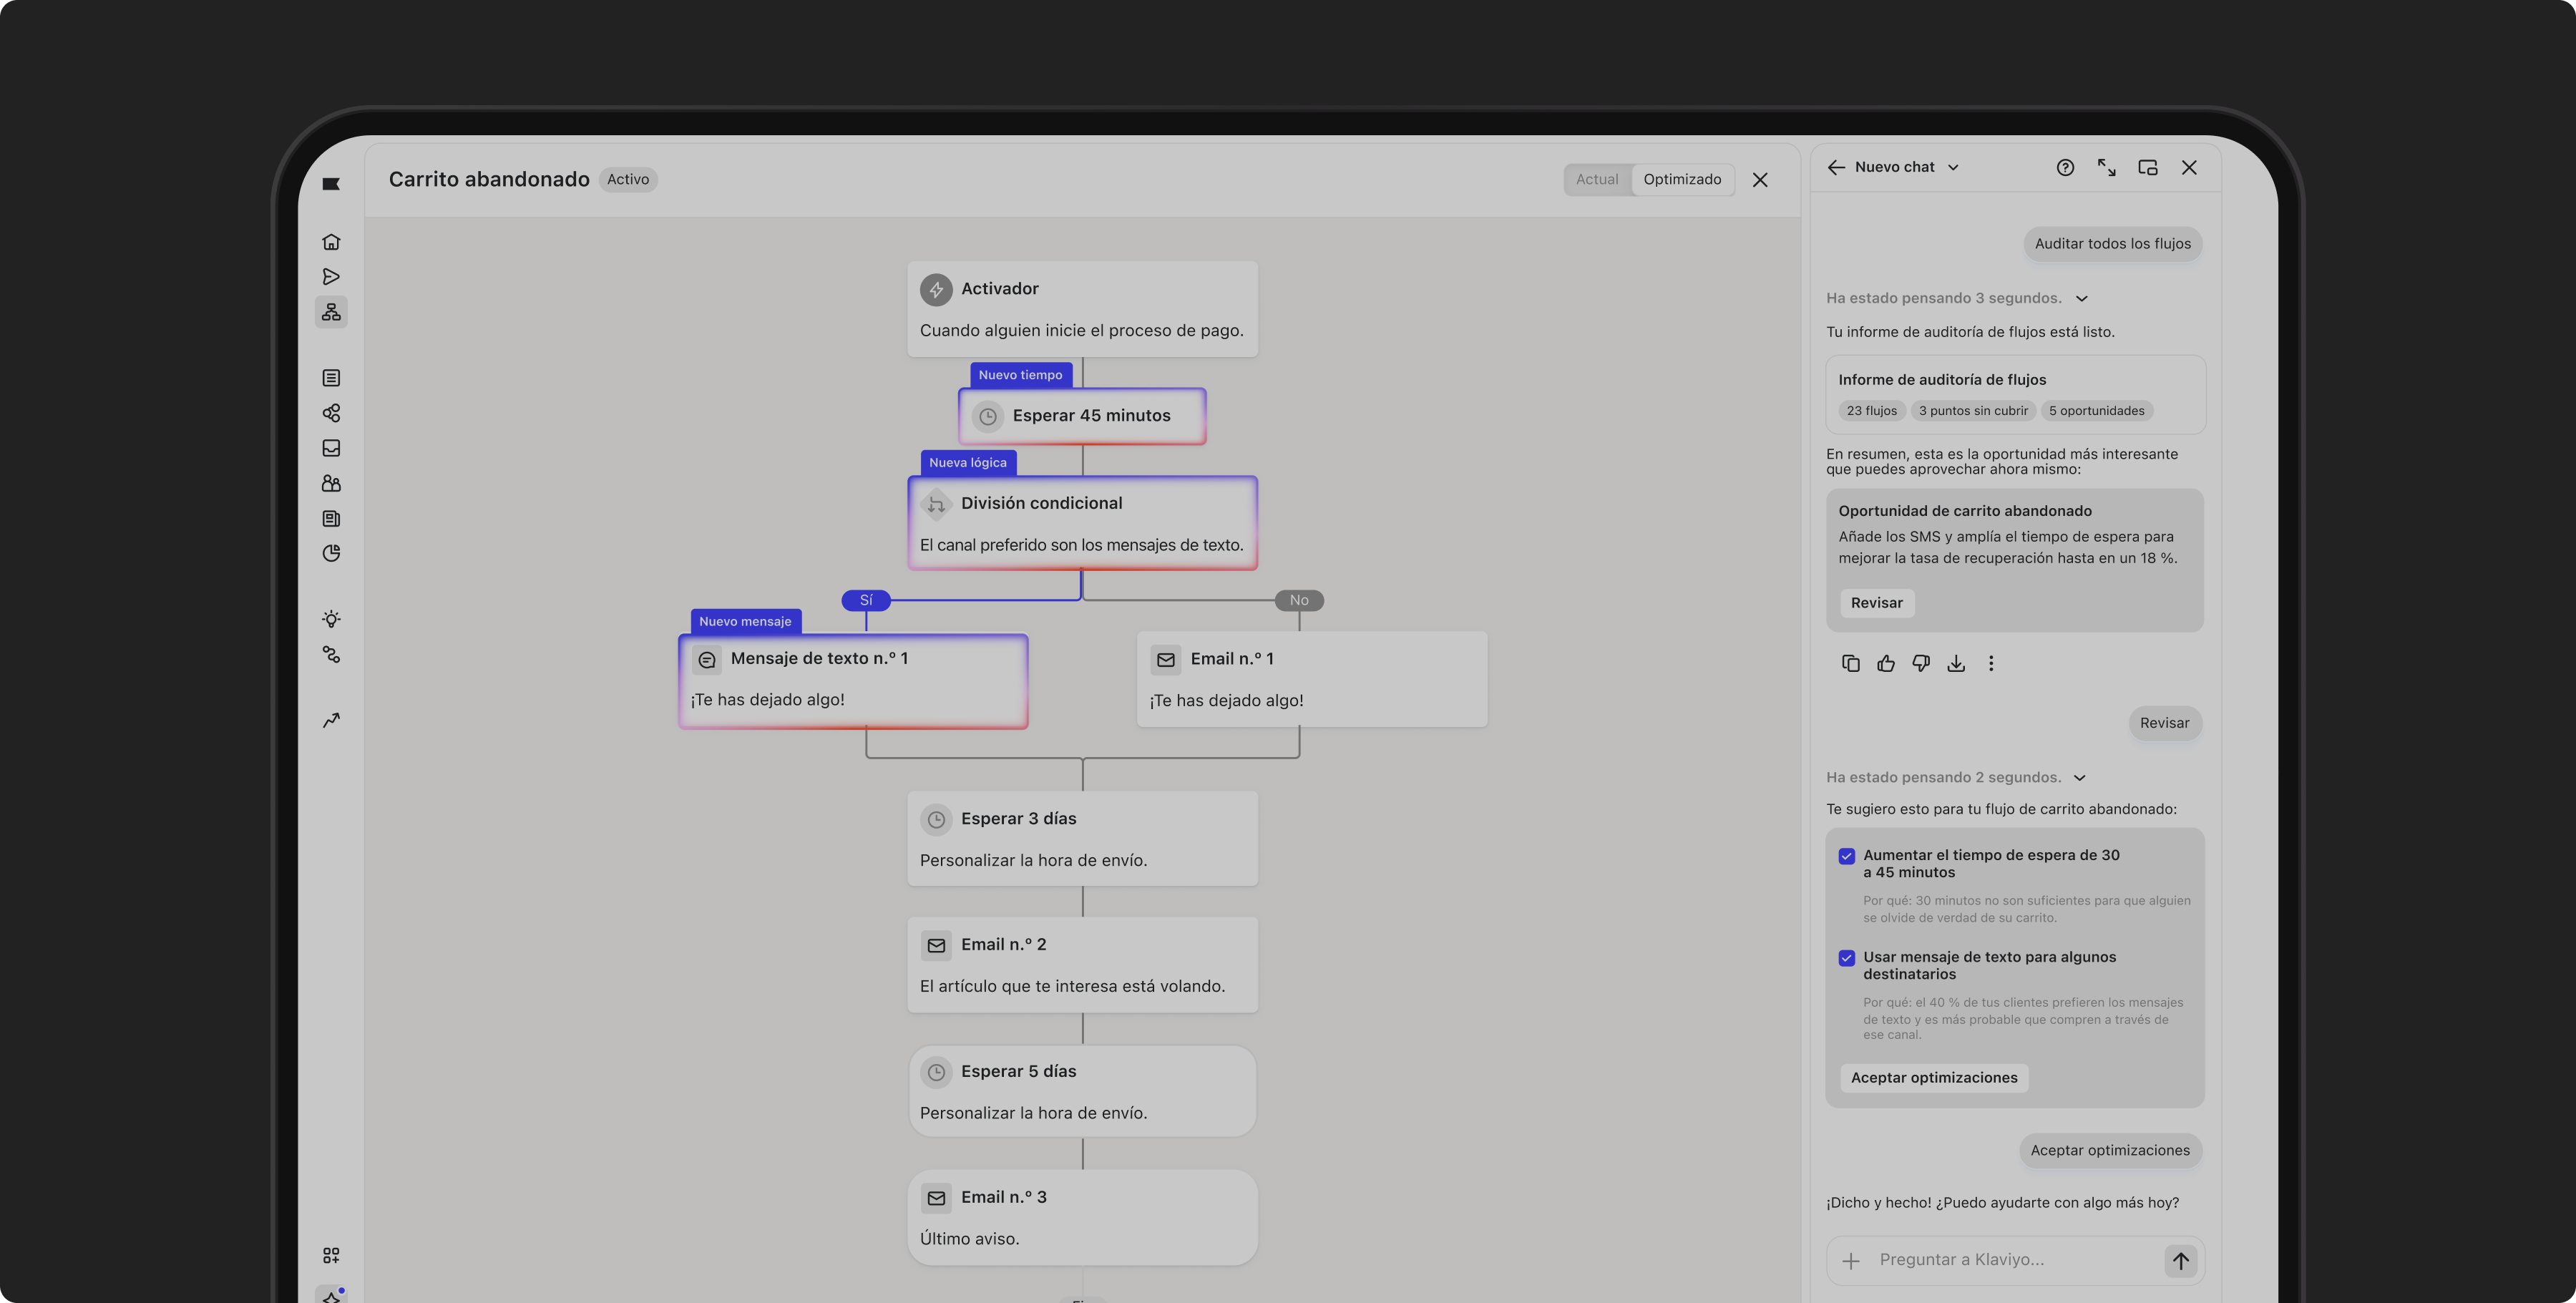Expand 'Ha estado pensando 3 segundos' chevron
The image size is (2576, 1303).
click(2082, 298)
